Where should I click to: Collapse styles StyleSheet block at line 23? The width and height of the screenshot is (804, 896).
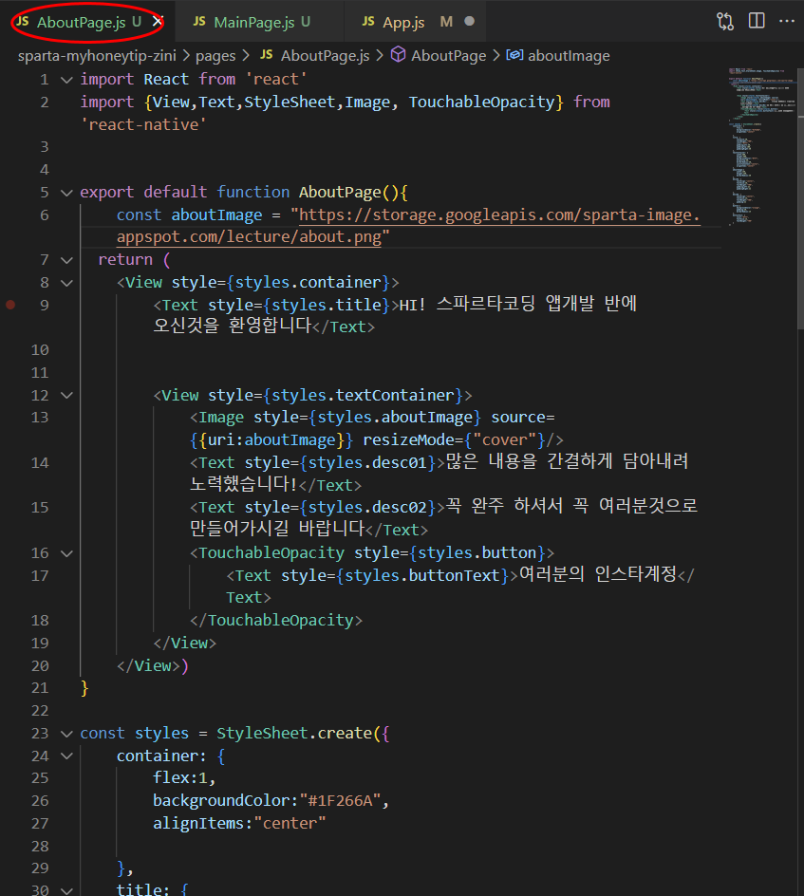66,734
